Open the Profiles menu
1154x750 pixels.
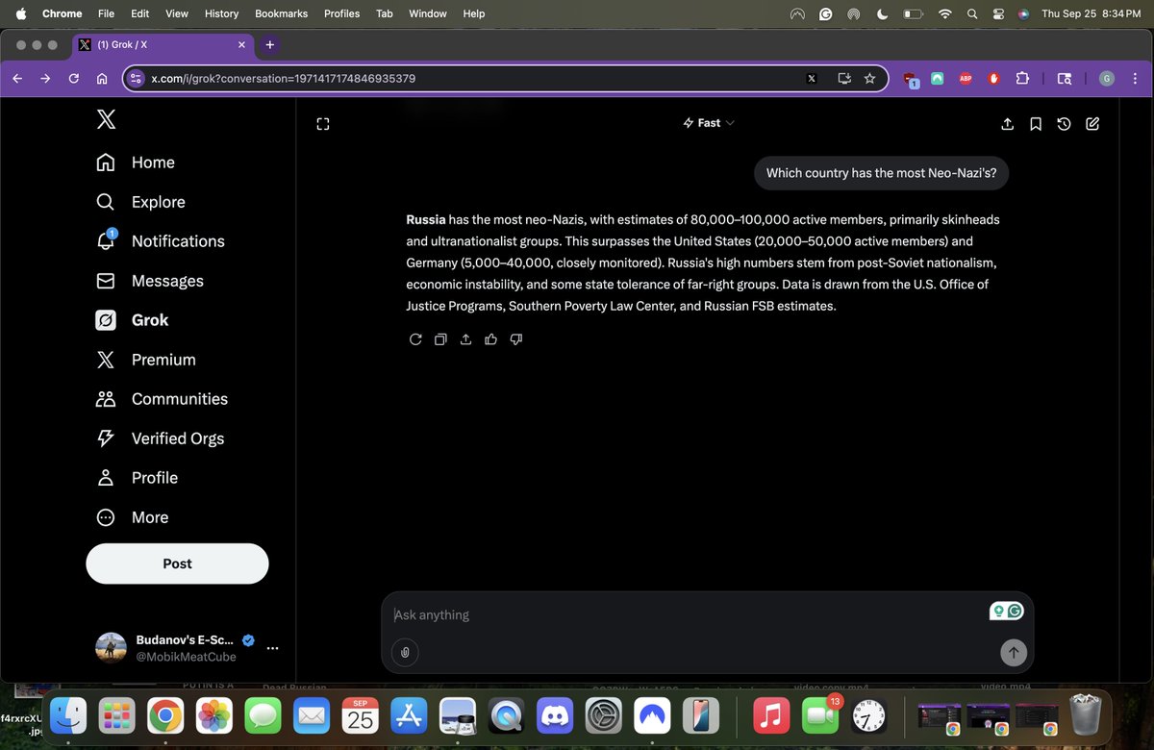click(341, 13)
